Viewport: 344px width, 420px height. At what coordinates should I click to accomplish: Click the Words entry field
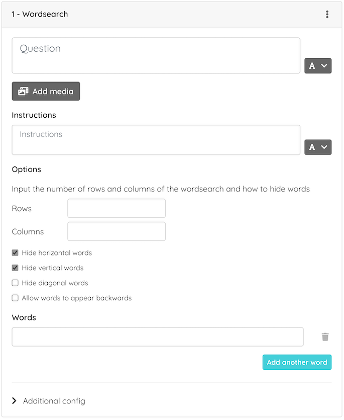158,337
